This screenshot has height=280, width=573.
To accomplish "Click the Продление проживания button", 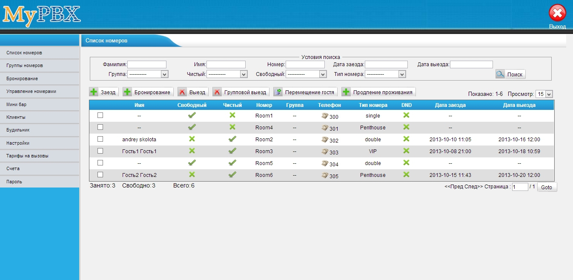I will tap(378, 92).
